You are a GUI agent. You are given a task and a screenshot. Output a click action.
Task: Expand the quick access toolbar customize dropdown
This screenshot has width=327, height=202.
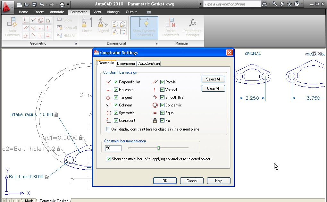pyautogui.click(x=68, y=4)
